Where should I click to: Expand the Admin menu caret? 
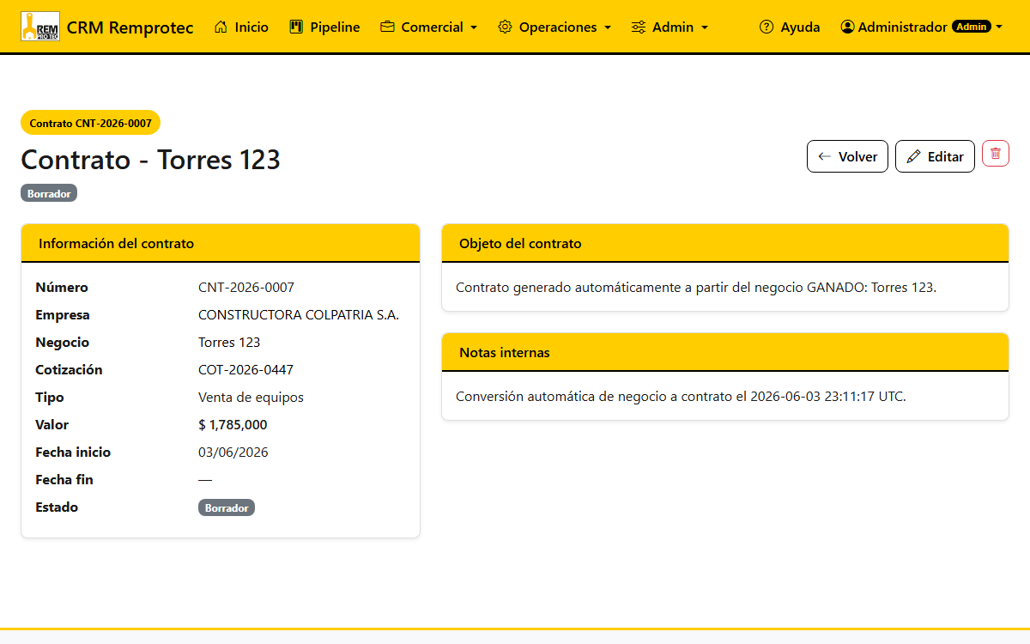pyautogui.click(x=705, y=27)
